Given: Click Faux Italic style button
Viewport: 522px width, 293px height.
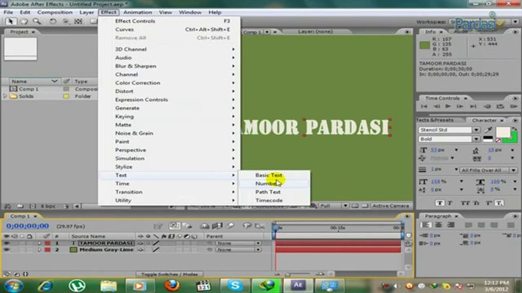Looking at the screenshot, I should [x=450, y=203].
